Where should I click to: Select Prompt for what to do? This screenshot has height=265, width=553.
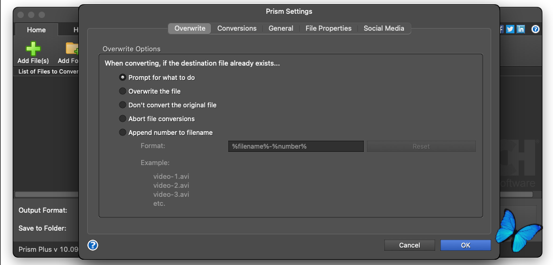tap(123, 77)
